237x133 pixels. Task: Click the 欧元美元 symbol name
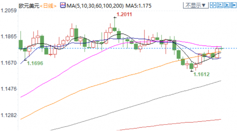tap(29, 6)
